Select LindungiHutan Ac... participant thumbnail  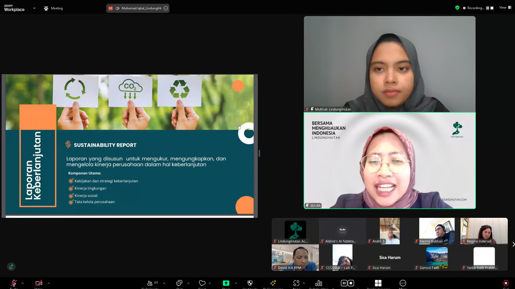point(295,231)
